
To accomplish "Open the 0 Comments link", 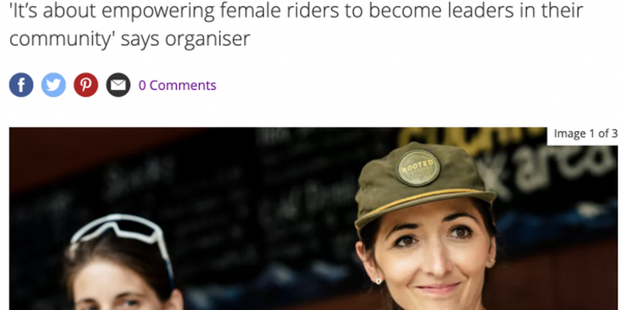I will (x=177, y=85).
